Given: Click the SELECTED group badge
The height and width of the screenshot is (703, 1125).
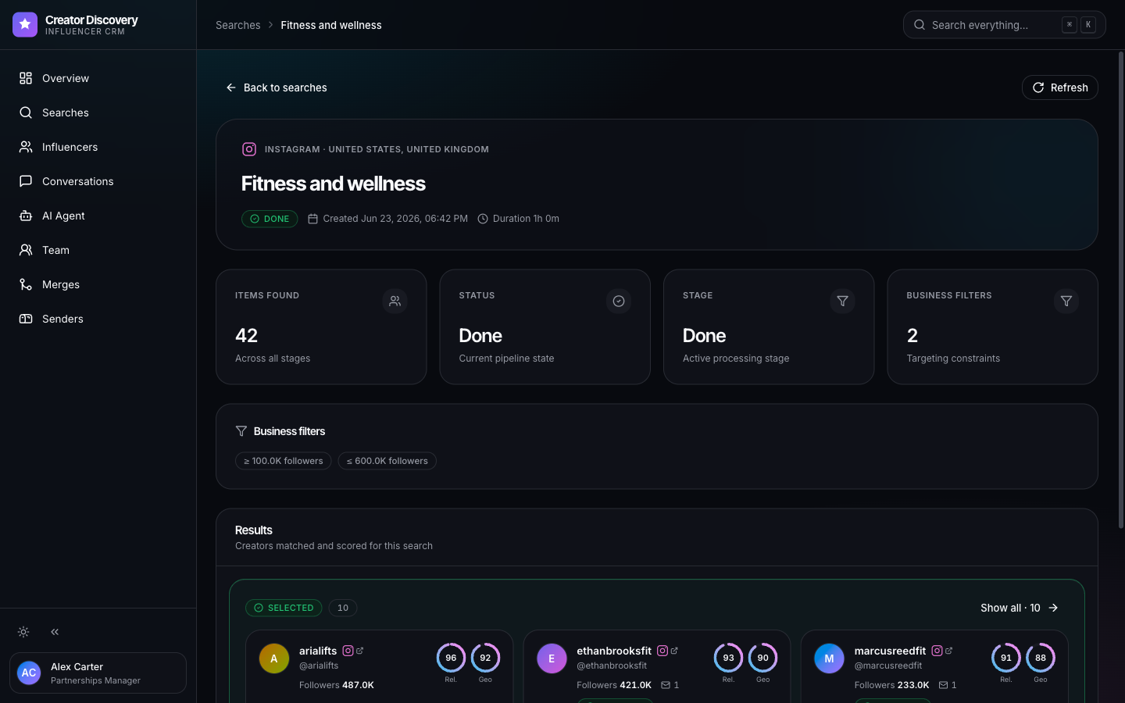Looking at the screenshot, I should coord(284,608).
